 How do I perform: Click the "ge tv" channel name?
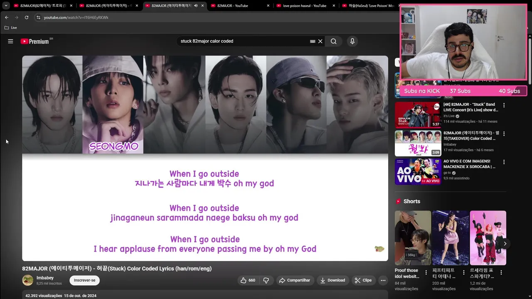[448, 173]
